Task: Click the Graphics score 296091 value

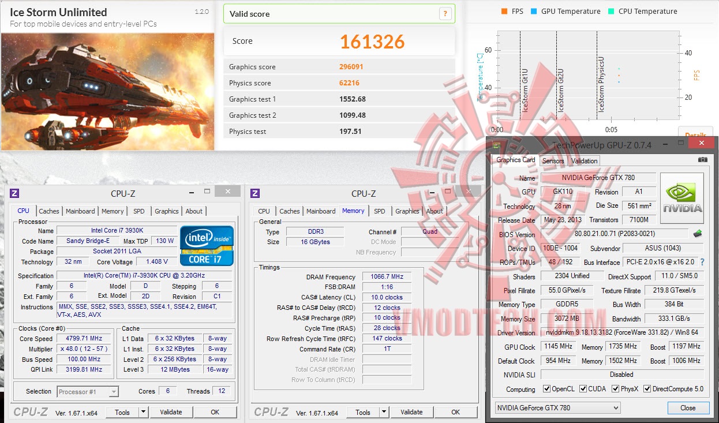Action: 351,67
